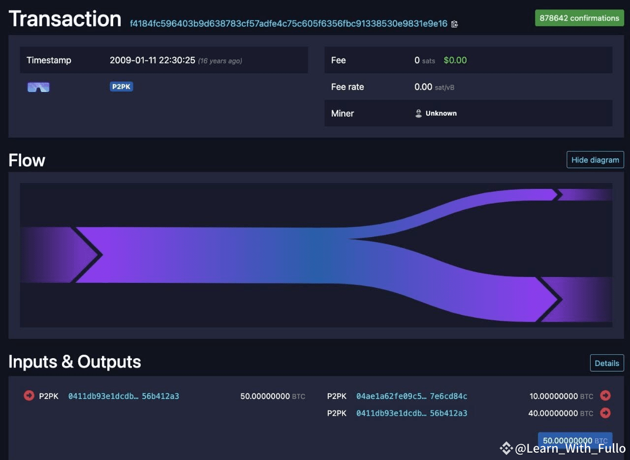Screen dimensions: 630x460
Task: Click the input link ending in 56b412a3
Action: tap(160, 396)
